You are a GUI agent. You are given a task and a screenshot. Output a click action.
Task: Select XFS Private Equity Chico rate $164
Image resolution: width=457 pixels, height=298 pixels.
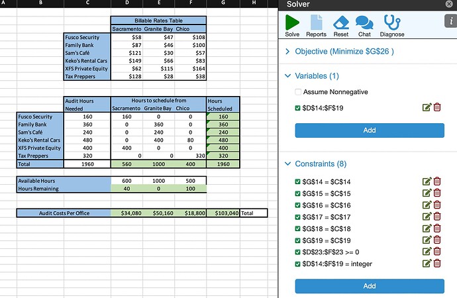(x=191, y=69)
